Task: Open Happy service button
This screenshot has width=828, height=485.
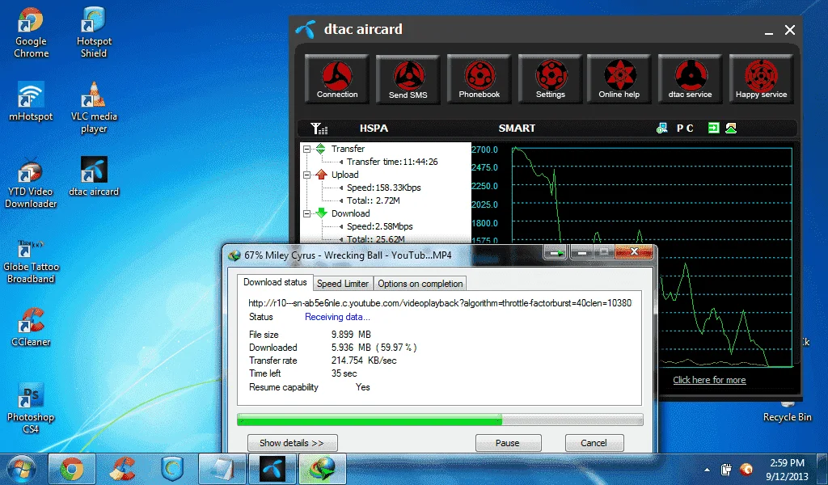Action: pyautogui.click(x=761, y=78)
